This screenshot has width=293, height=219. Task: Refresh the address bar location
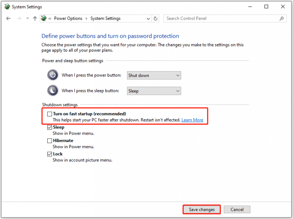[x=155, y=19]
